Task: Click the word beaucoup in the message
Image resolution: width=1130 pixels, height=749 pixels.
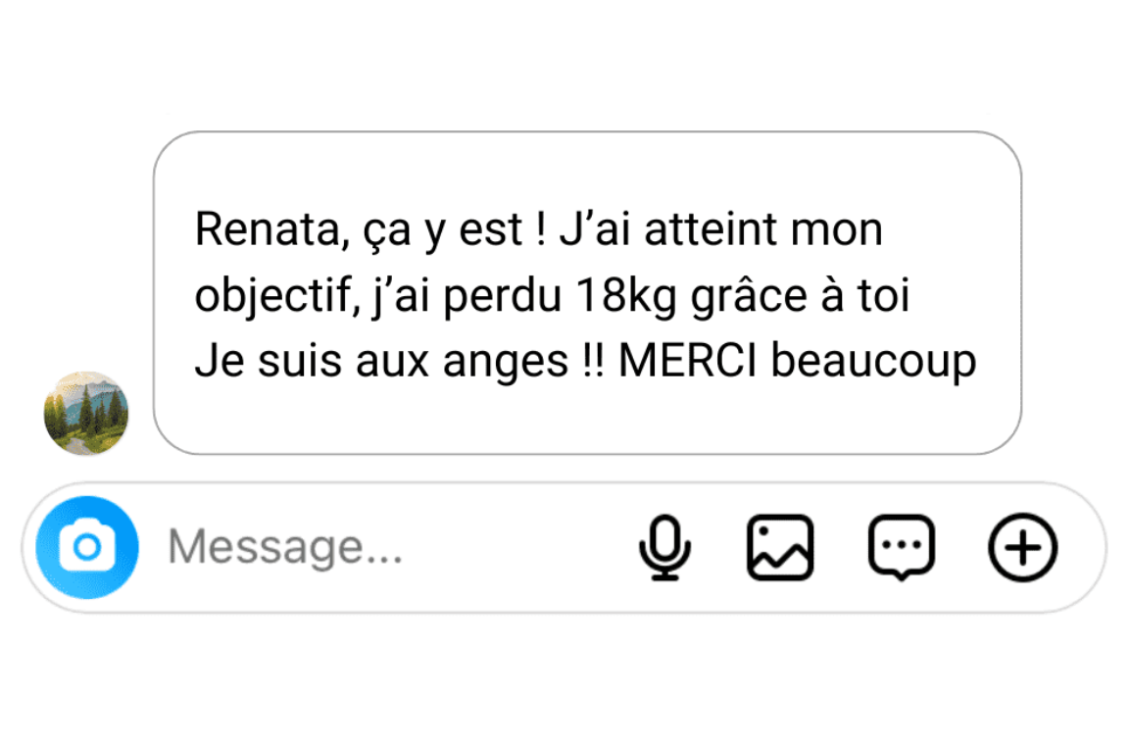Action: [874, 362]
